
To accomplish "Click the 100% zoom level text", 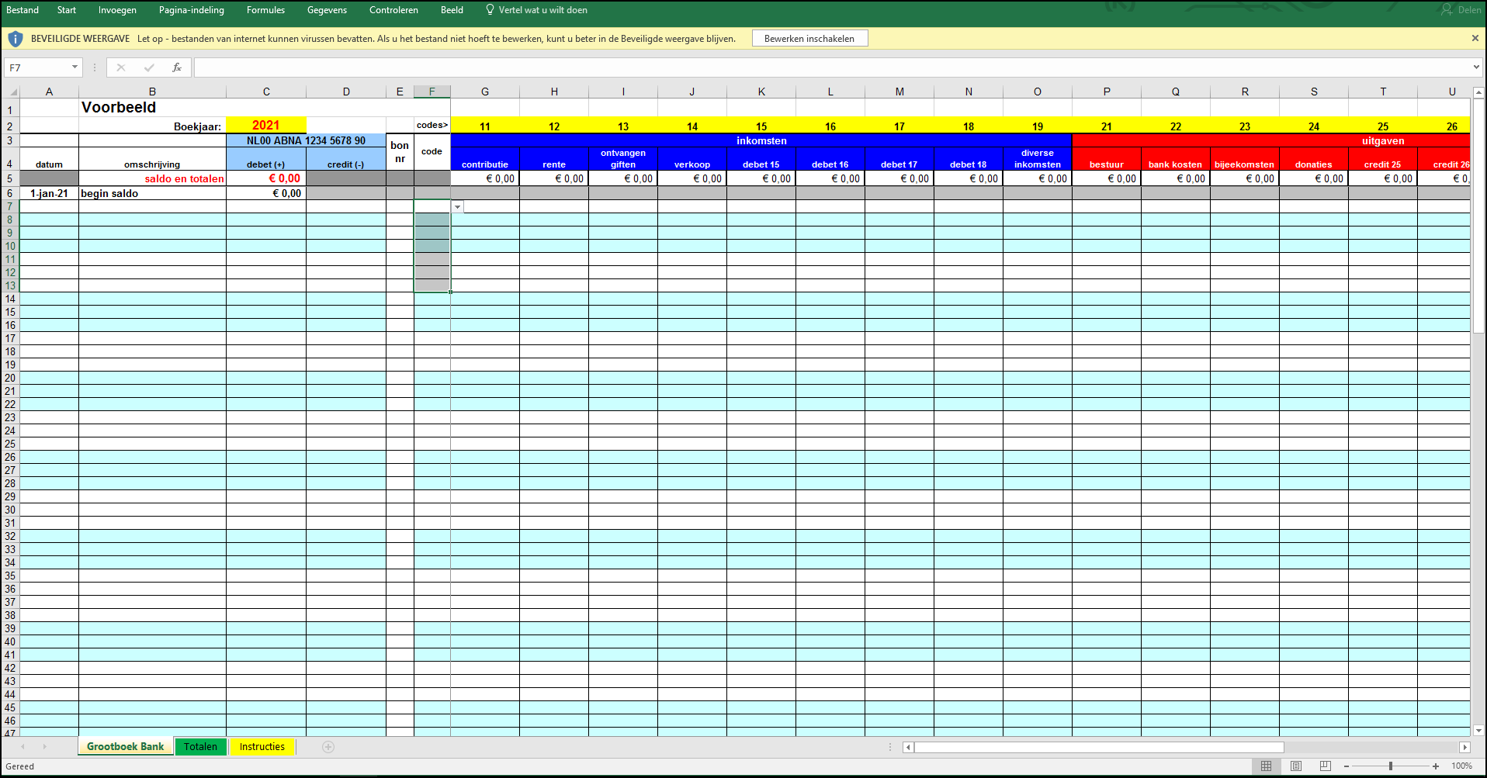I will [x=1461, y=766].
